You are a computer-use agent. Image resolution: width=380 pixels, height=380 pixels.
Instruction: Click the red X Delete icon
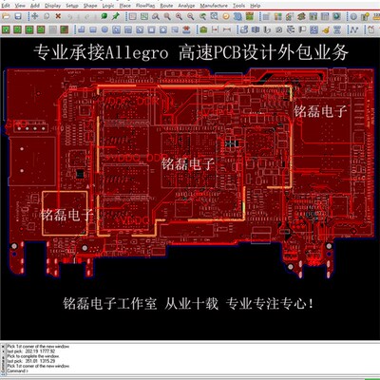pyautogui.click(x=58, y=16)
